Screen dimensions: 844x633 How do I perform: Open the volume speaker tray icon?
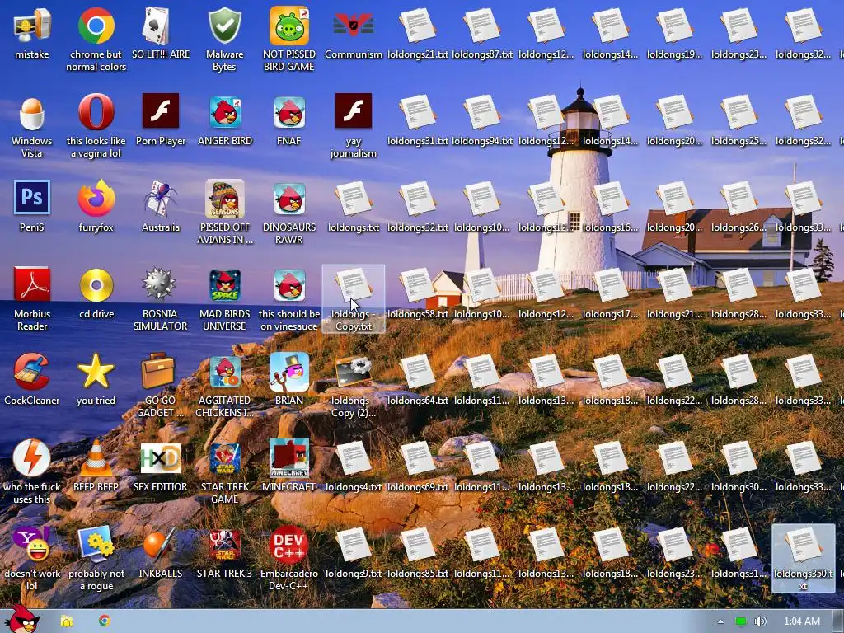click(x=760, y=621)
